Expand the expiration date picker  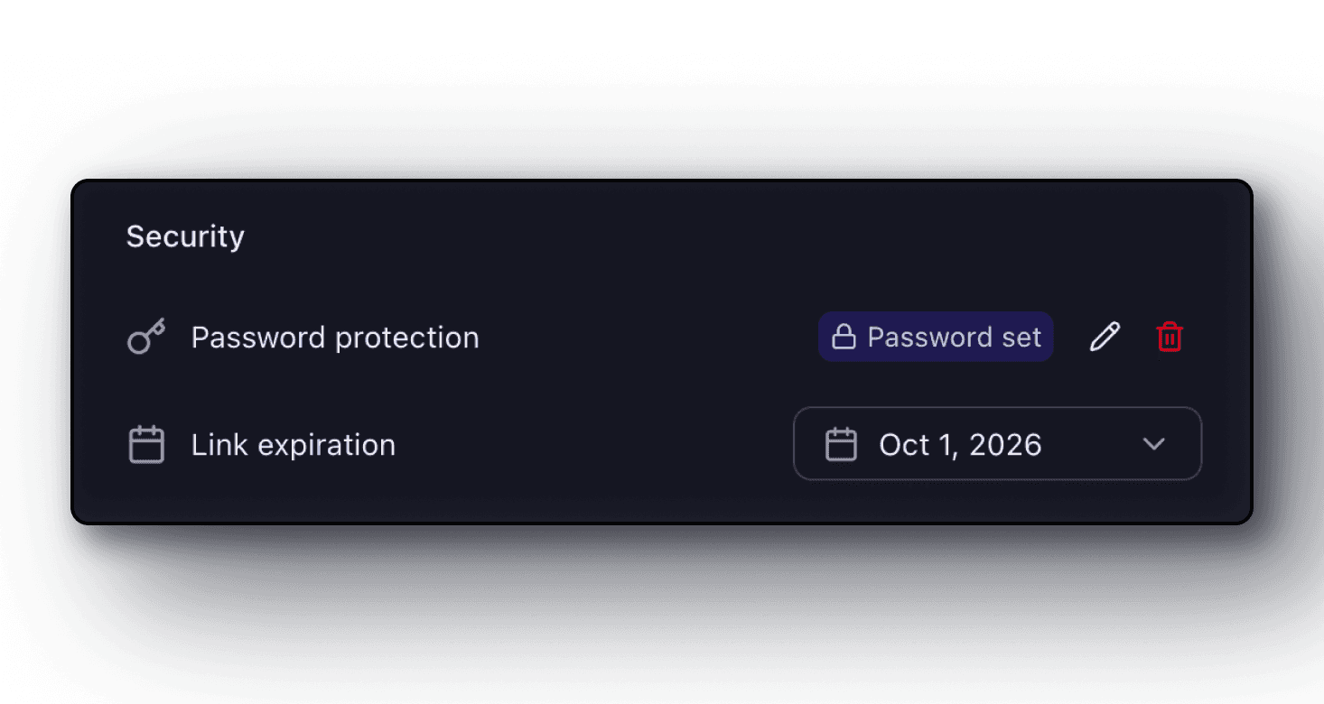[996, 444]
